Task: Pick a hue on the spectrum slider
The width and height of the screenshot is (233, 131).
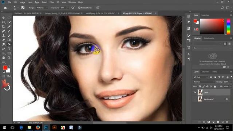Action: click(228, 27)
